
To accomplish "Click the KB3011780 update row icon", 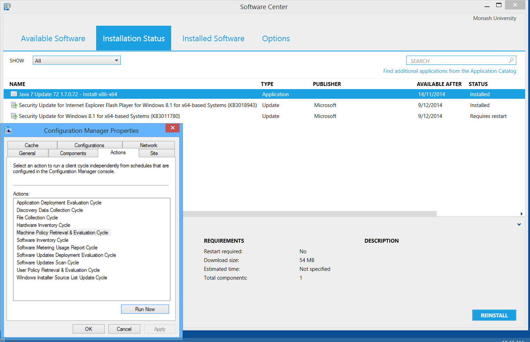I will (14, 116).
